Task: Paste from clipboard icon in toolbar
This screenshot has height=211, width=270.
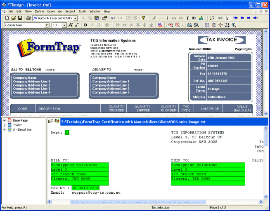Action: point(97,18)
